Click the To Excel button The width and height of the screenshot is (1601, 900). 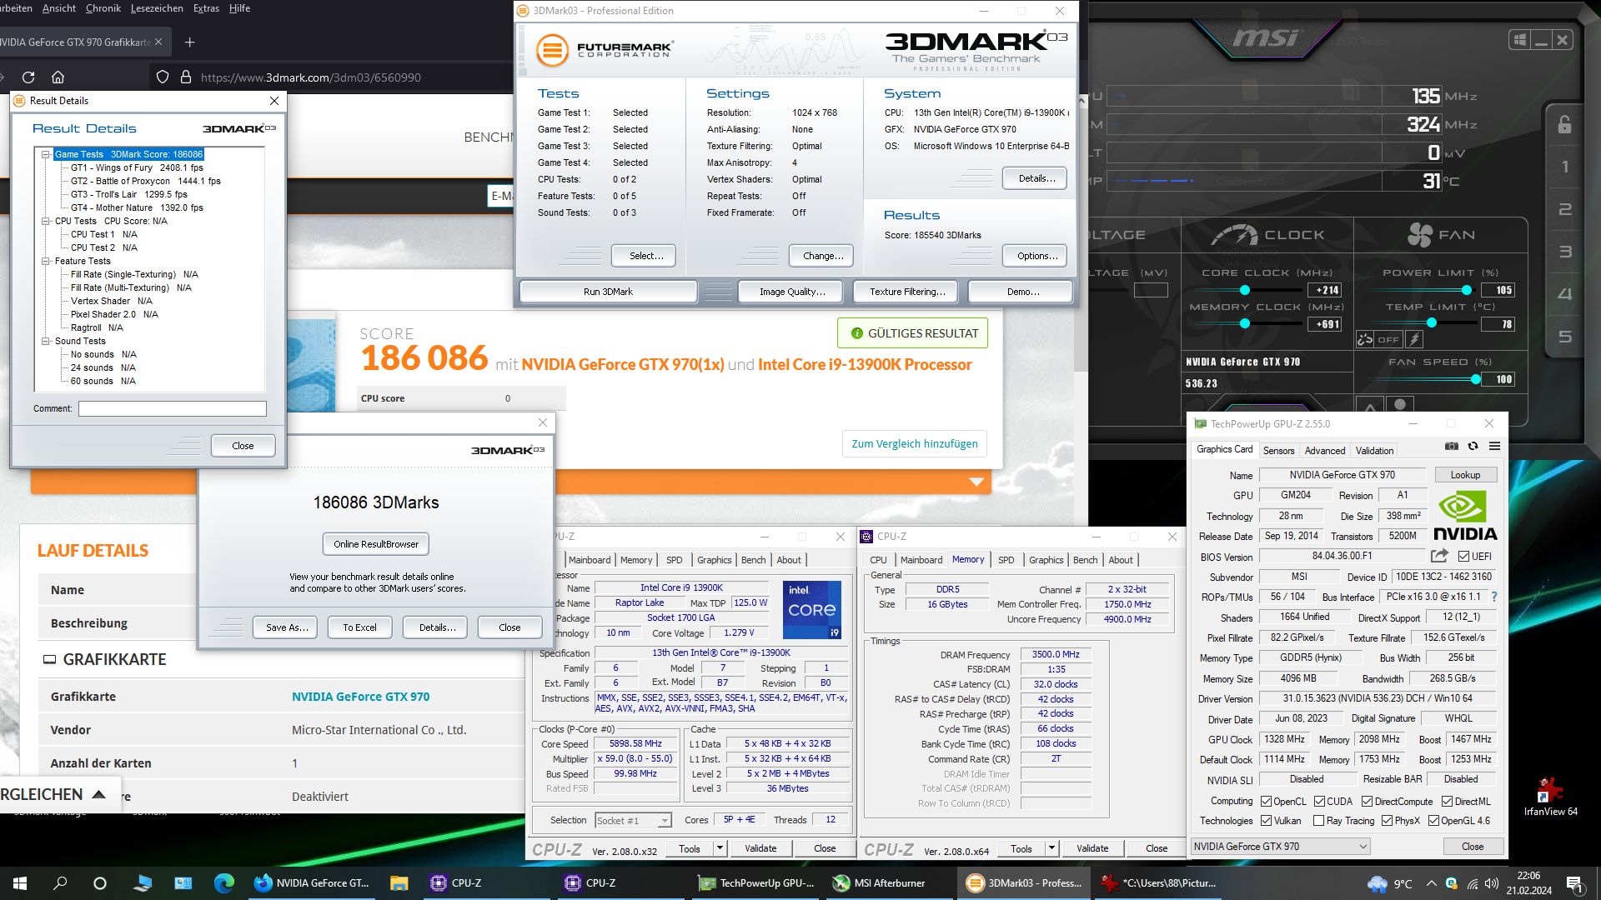click(359, 627)
